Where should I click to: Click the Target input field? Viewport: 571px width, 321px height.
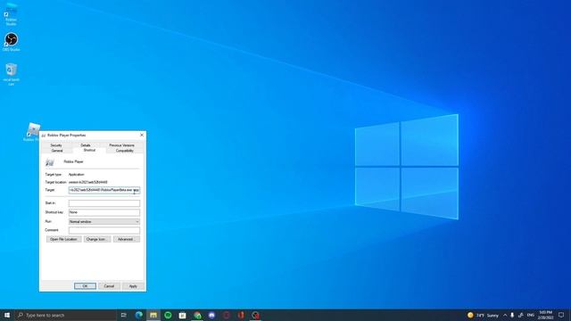pos(104,190)
